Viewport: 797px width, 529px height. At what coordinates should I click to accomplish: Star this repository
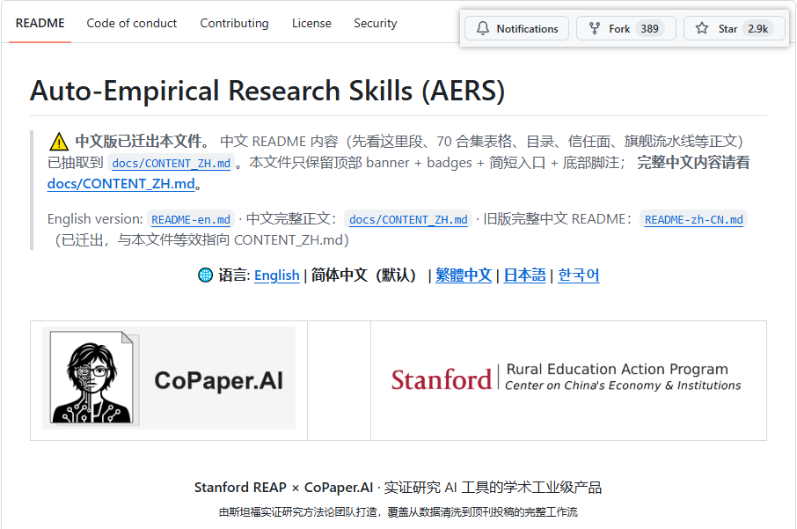(735, 28)
